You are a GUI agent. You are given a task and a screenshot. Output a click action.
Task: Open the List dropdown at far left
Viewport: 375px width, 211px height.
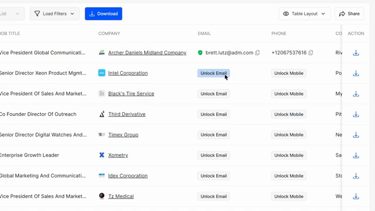(11, 13)
